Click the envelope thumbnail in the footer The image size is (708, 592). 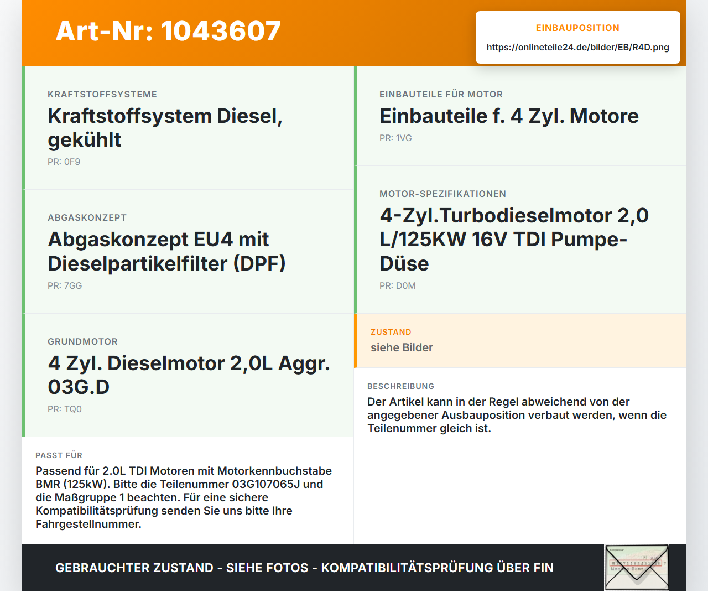(637, 568)
